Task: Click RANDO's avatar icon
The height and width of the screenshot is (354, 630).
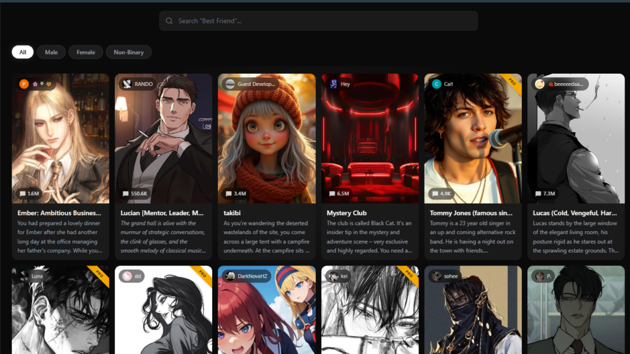Action: [127, 84]
